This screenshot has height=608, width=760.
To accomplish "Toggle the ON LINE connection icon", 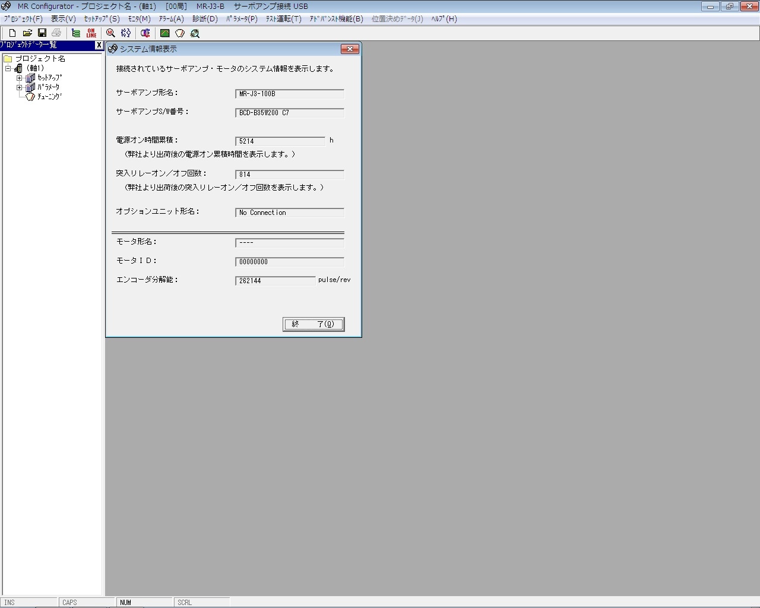I will pyautogui.click(x=91, y=33).
